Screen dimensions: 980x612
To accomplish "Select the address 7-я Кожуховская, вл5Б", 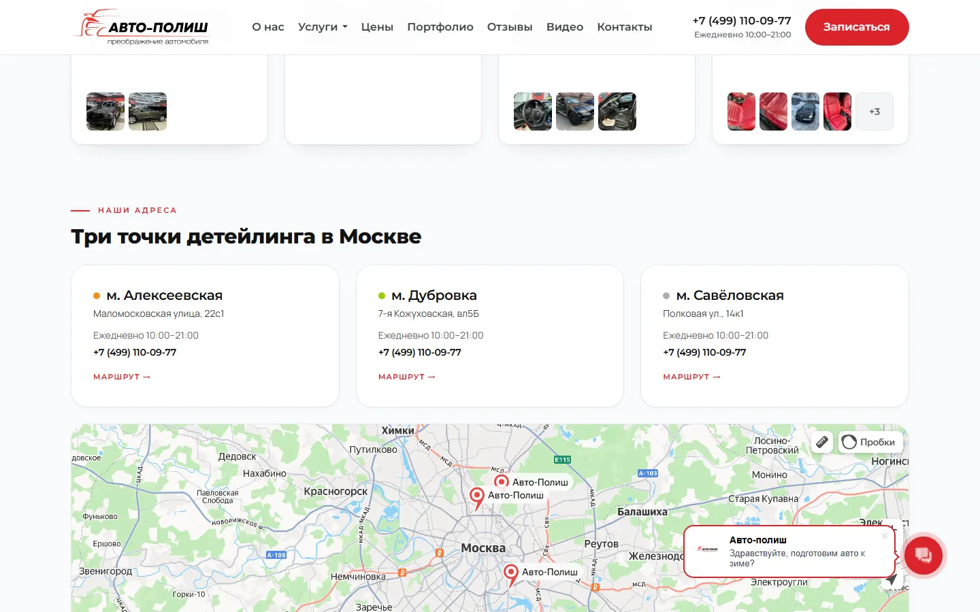I will [x=429, y=314].
